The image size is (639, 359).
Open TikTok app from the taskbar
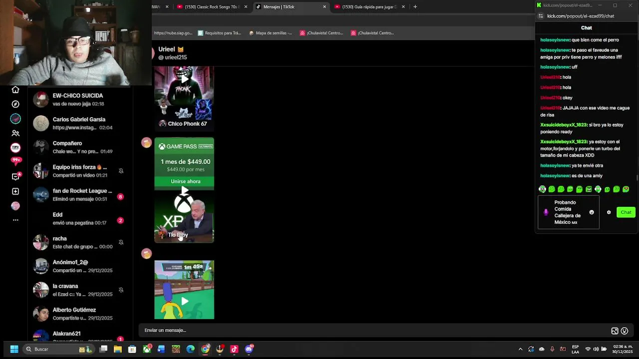pyautogui.click(x=234, y=349)
